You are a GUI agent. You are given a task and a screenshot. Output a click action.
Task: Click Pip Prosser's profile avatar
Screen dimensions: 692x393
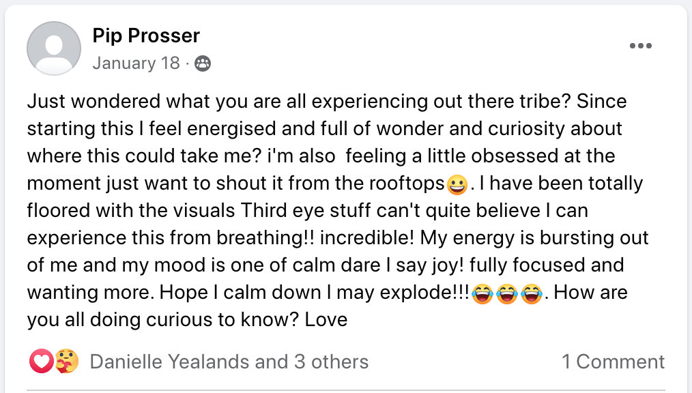[x=54, y=48]
